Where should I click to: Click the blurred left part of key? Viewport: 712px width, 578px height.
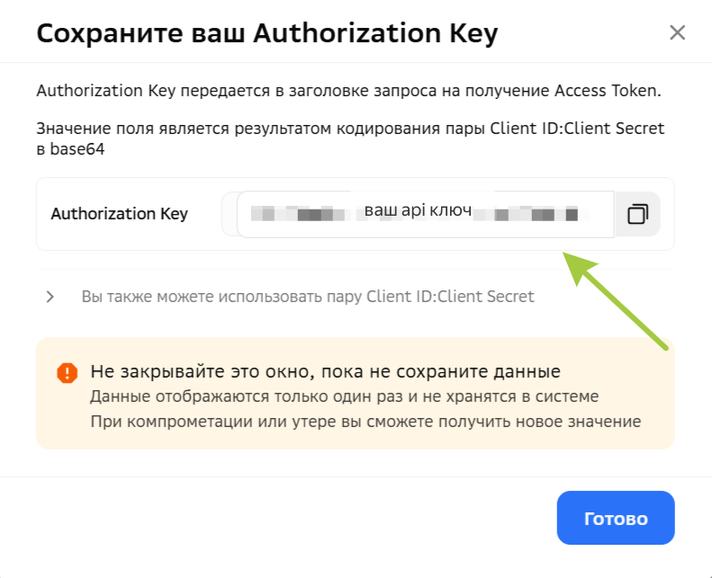tap(297, 214)
